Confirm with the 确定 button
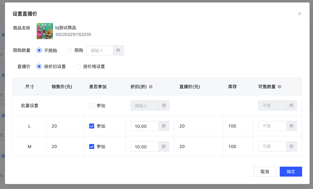The width and height of the screenshot is (313, 189). click(x=291, y=172)
